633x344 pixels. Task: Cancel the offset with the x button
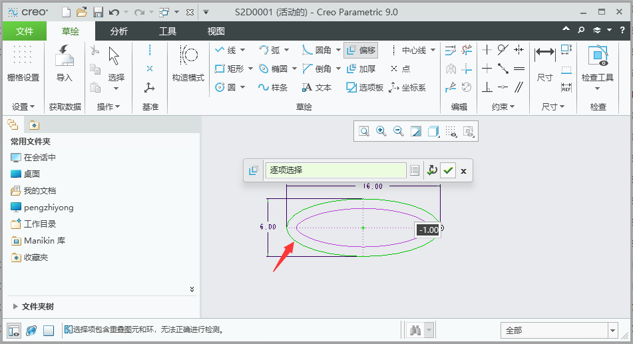(463, 171)
